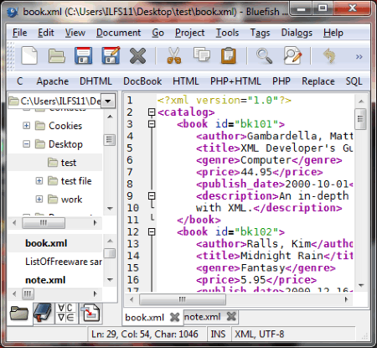Open the directory path dropdown arrow
The image size is (377, 348).
click(x=108, y=101)
